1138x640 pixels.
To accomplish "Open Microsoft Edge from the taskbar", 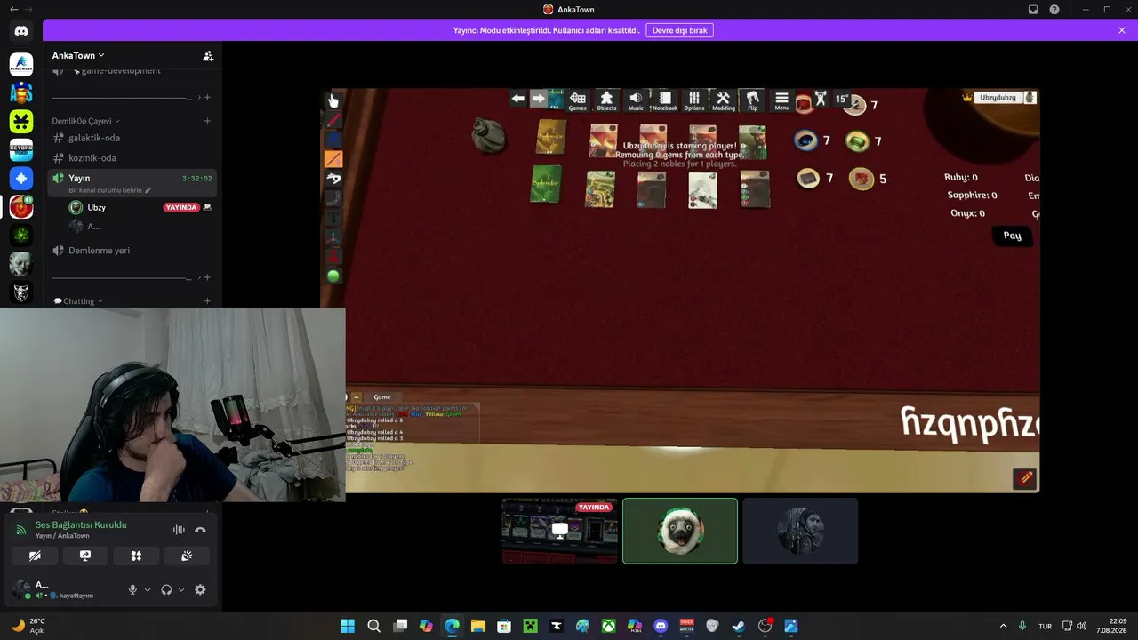I will pos(452,626).
